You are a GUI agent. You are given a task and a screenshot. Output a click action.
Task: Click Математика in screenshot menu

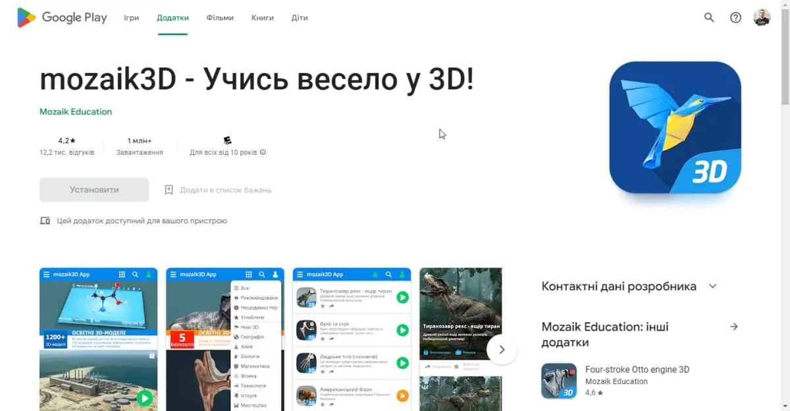coord(255,366)
